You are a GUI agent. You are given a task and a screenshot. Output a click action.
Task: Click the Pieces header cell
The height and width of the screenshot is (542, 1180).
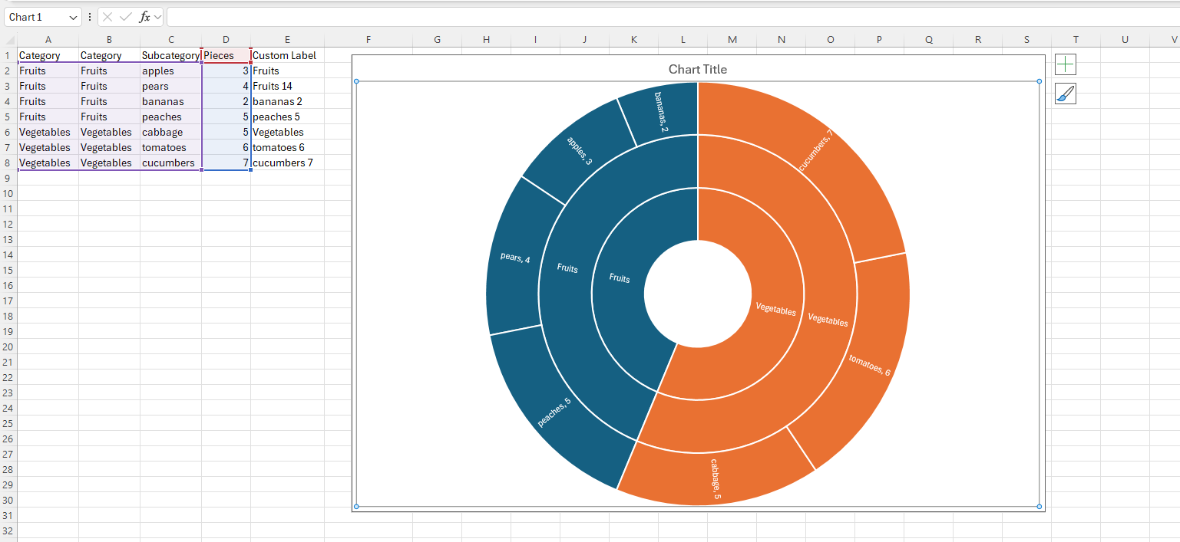click(x=226, y=55)
